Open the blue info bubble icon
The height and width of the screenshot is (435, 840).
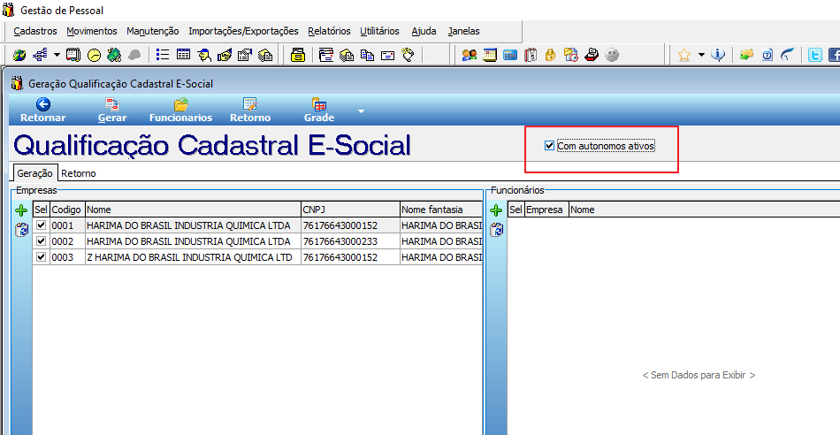point(718,55)
